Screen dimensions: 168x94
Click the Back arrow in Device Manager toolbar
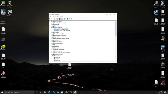(x=50, y=19)
